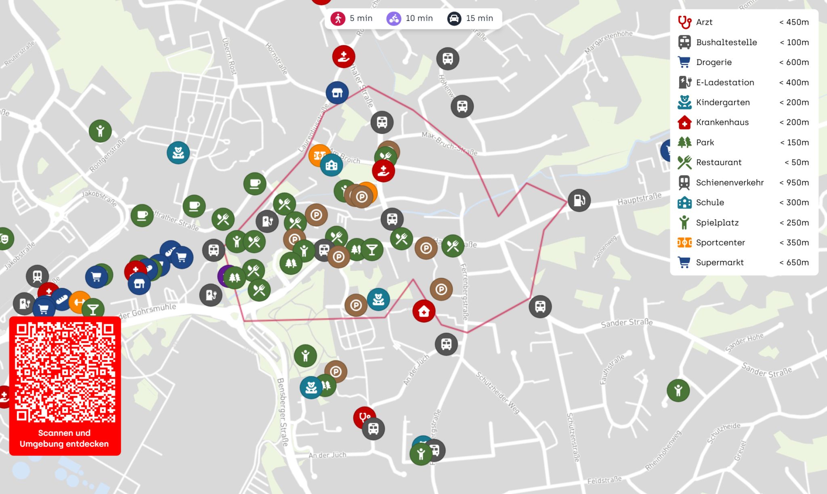Open the gray train station map marker
The height and width of the screenshot is (494, 827).
point(37,276)
